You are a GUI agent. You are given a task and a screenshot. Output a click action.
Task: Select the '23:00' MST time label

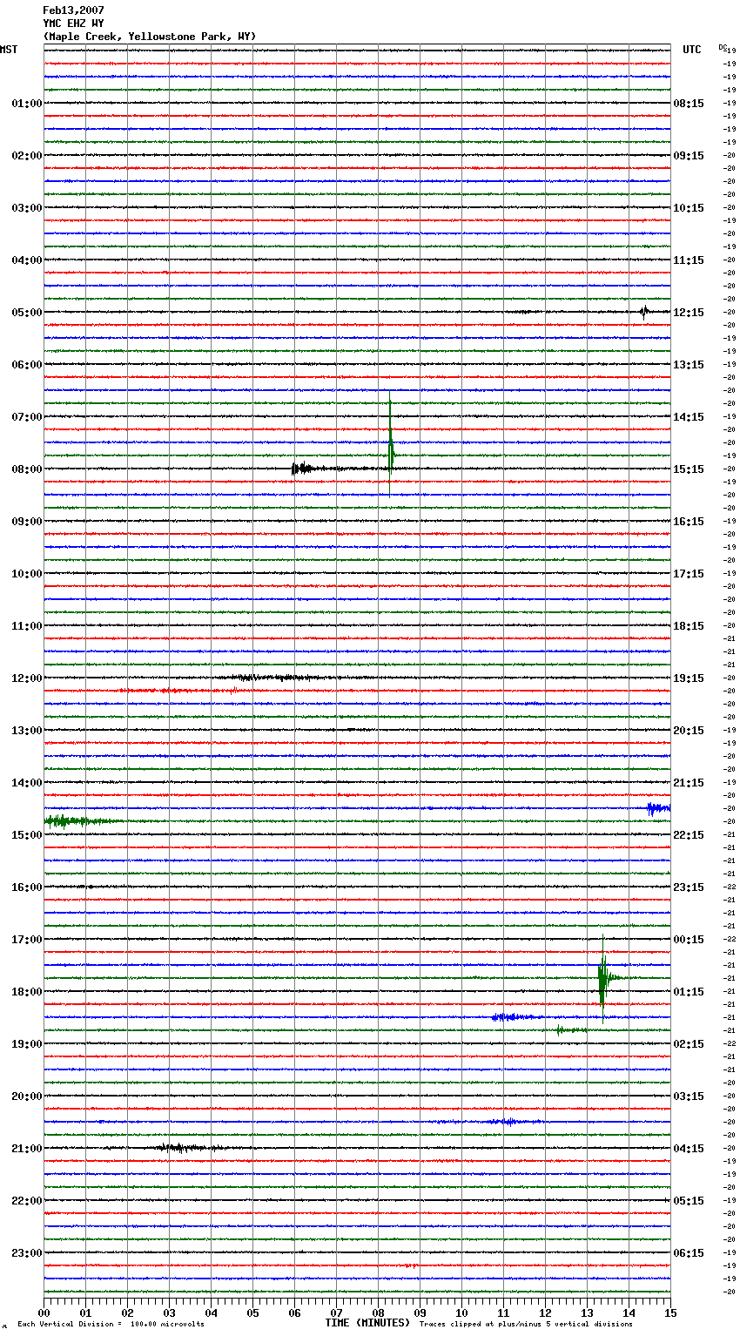[27, 1253]
